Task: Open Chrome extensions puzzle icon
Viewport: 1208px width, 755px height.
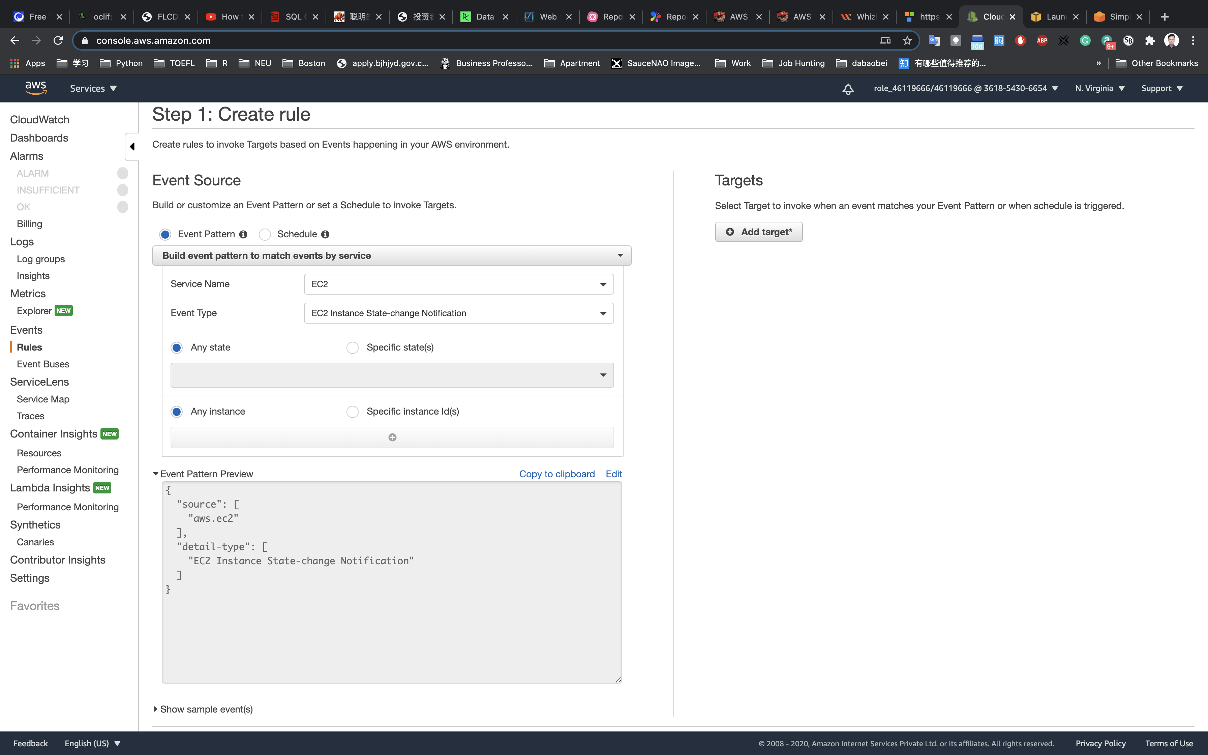Action: (x=1150, y=40)
